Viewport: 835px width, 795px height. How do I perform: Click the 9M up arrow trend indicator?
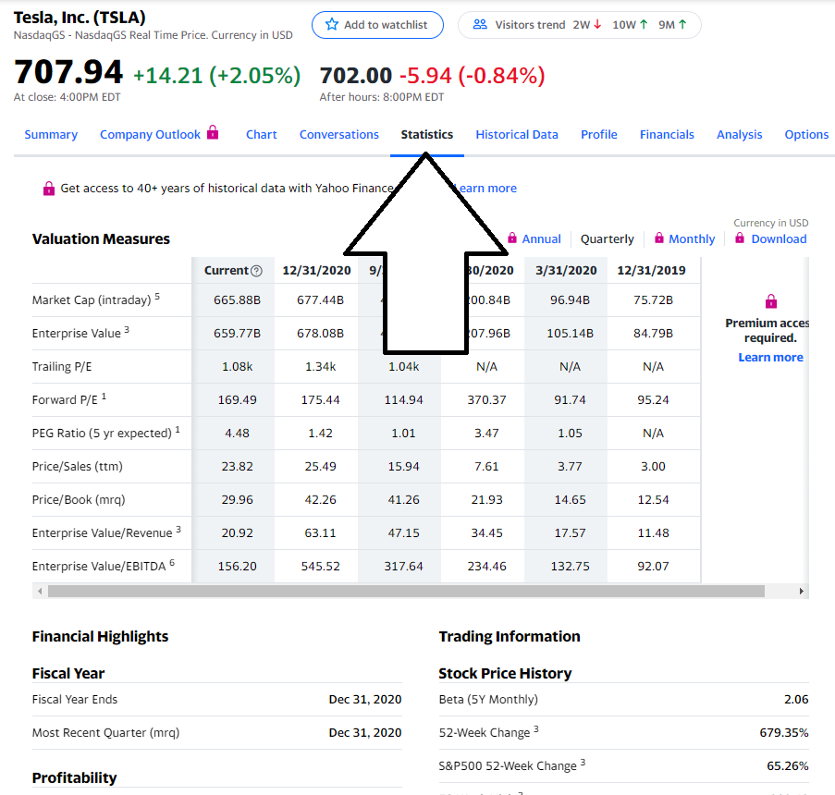[682, 24]
